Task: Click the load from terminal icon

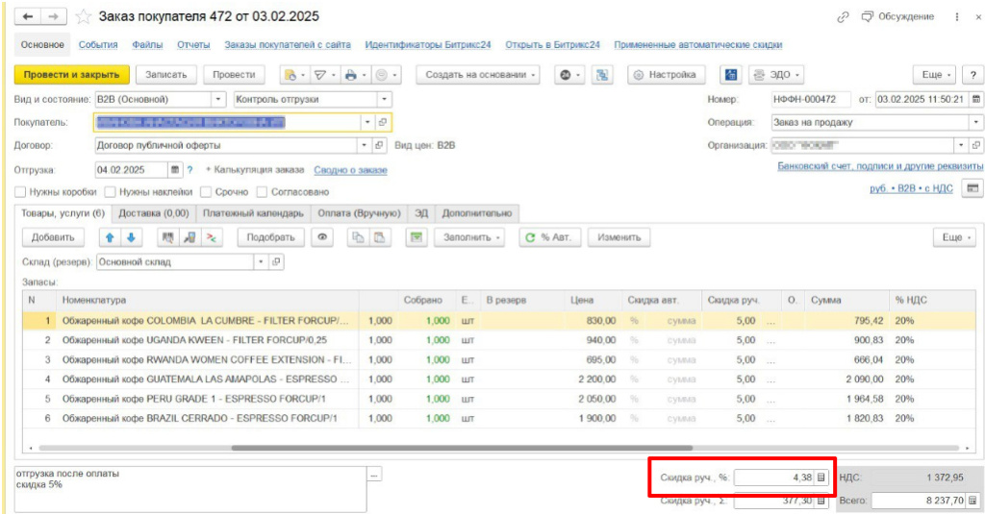Action: 189,237
